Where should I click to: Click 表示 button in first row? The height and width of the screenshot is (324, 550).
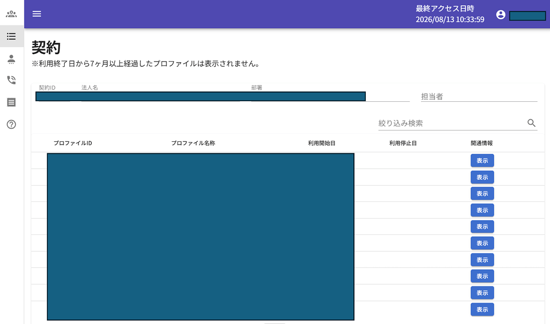tap(482, 161)
